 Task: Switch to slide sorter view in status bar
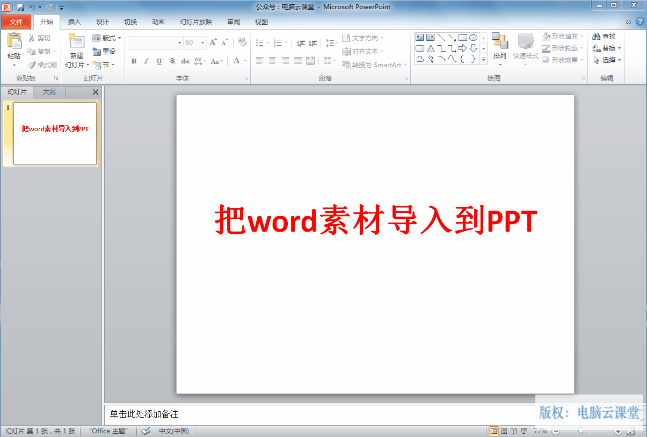(x=504, y=431)
